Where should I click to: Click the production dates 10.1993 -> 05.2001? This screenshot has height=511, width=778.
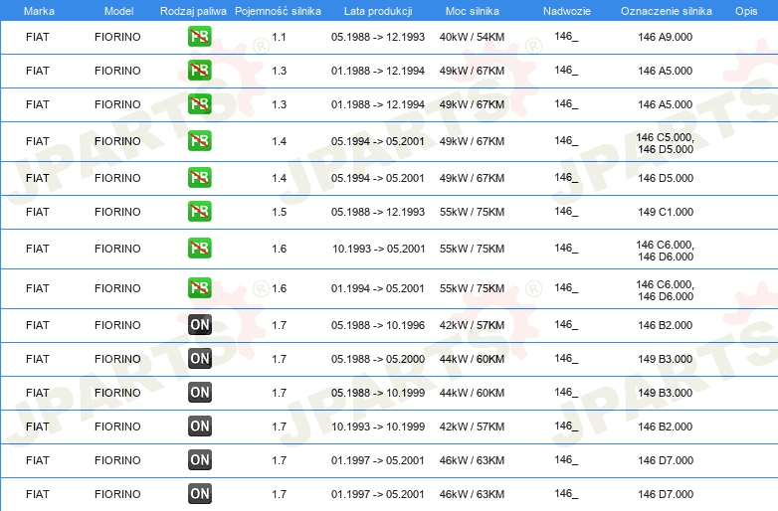pos(379,249)
